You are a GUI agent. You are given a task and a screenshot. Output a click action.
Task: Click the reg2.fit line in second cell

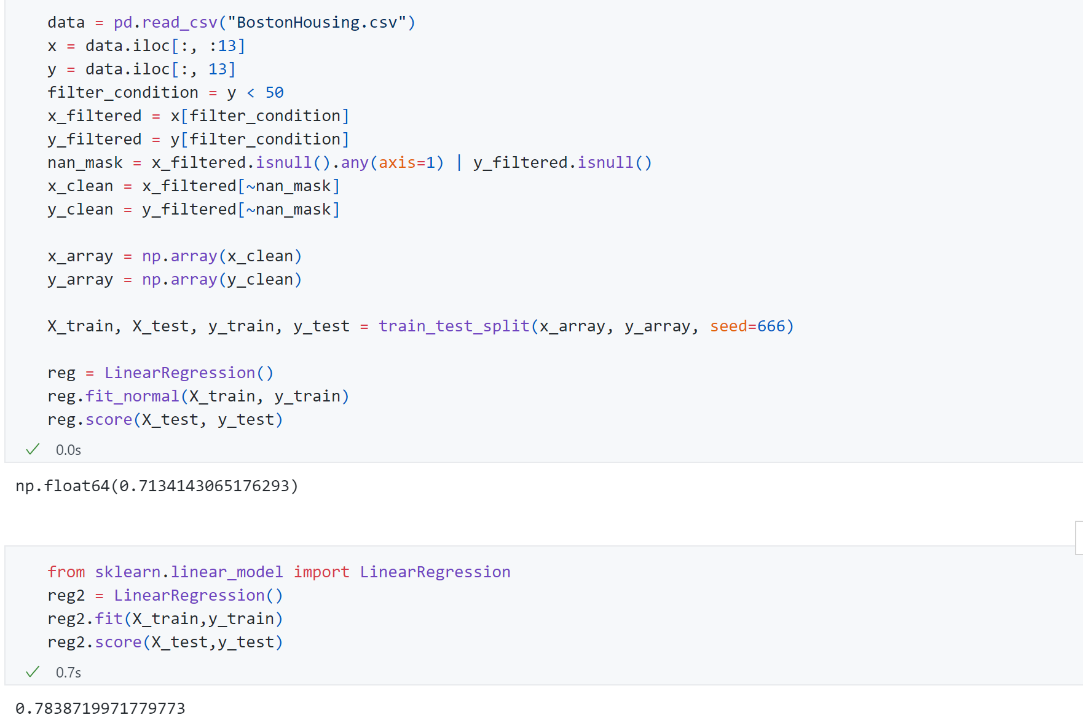coord(165,618)
